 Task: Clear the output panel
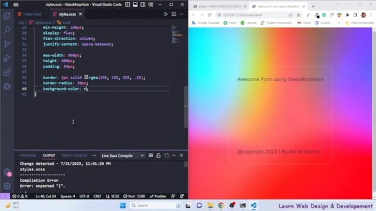pyautogui.click(x=150, y=155)
